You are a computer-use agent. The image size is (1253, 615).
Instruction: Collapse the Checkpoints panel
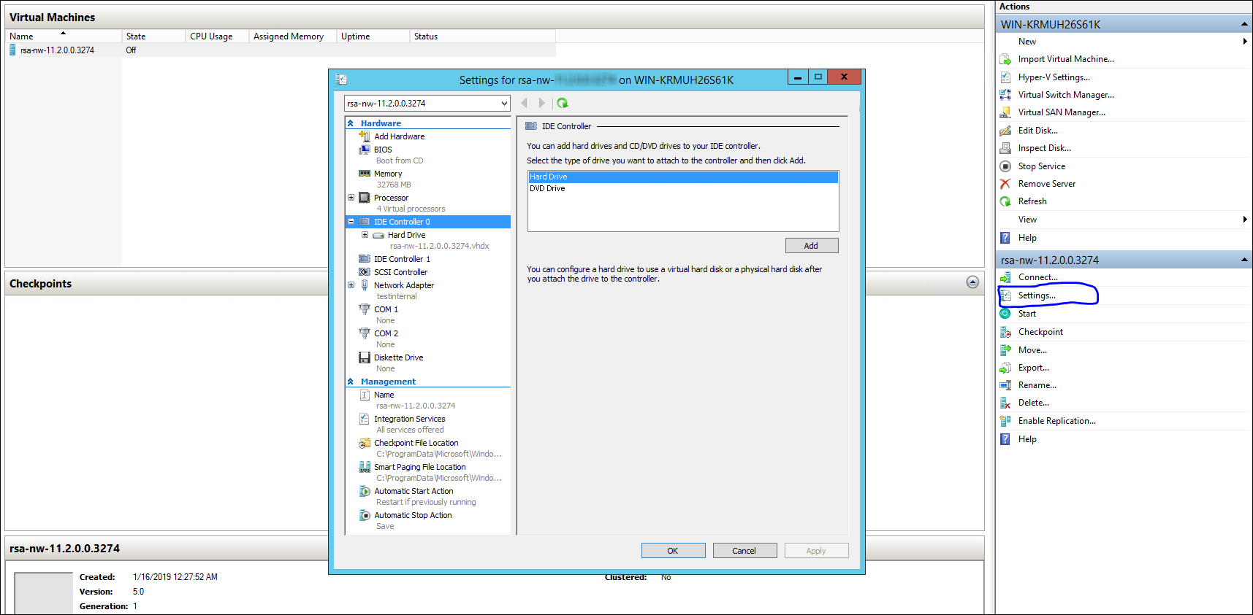pyautogui.click(x=972, y=282)
